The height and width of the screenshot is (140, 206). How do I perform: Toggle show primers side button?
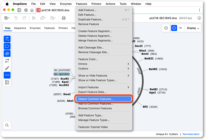pyautogui.click(x=7, y=53)
